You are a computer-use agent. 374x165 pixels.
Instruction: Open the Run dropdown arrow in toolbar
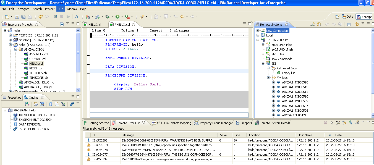122,17
